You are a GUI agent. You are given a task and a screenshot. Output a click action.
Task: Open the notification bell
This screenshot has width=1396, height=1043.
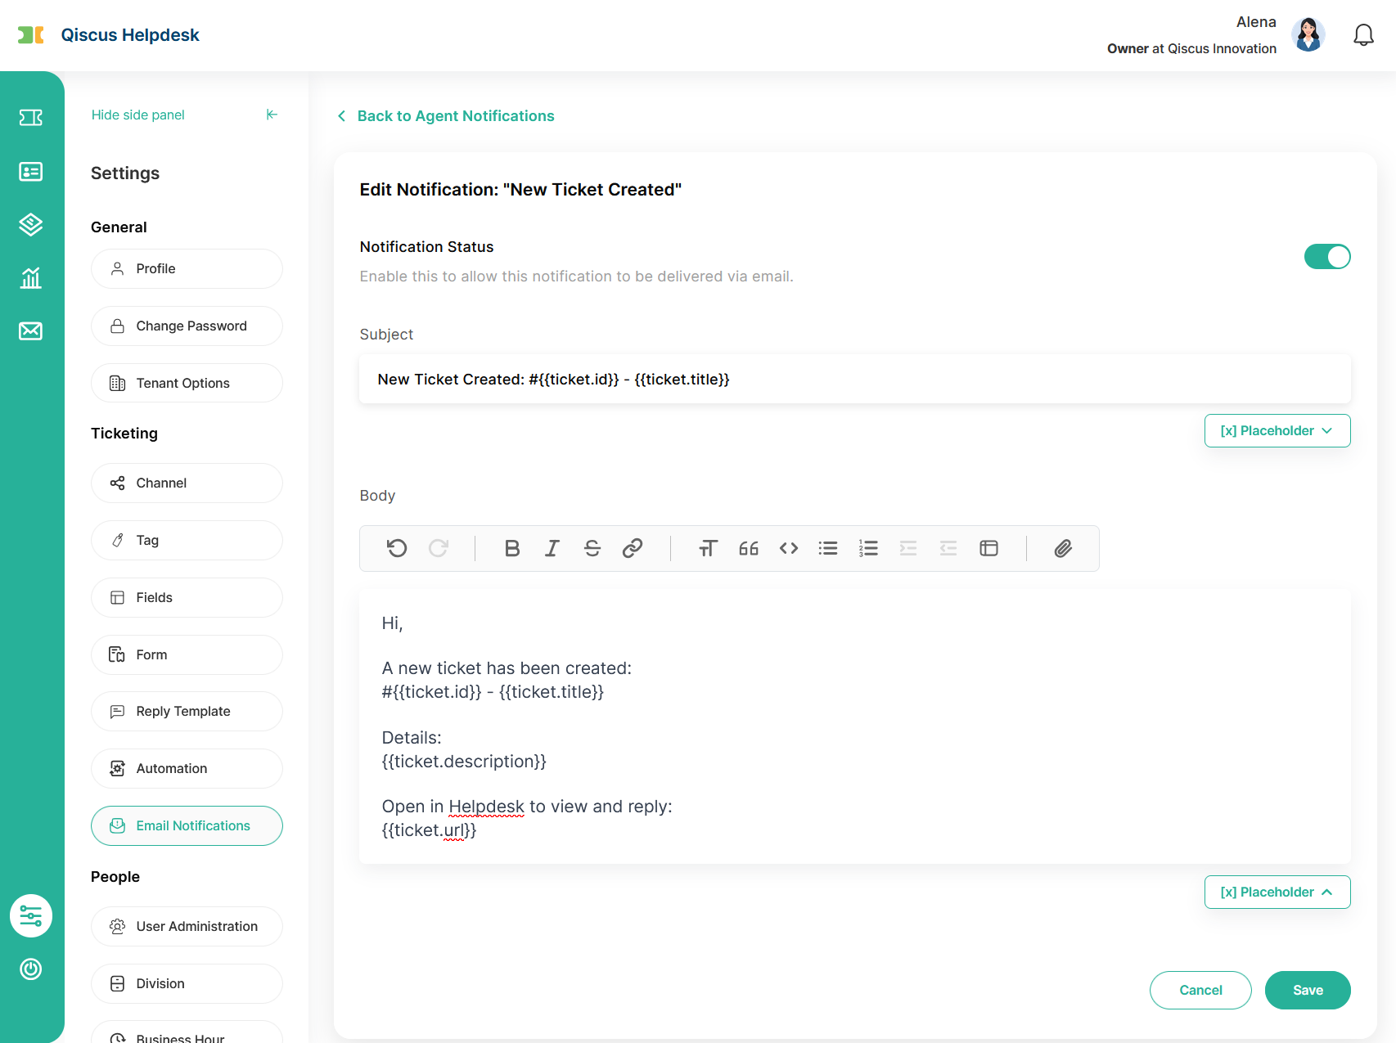(1363, 35)
